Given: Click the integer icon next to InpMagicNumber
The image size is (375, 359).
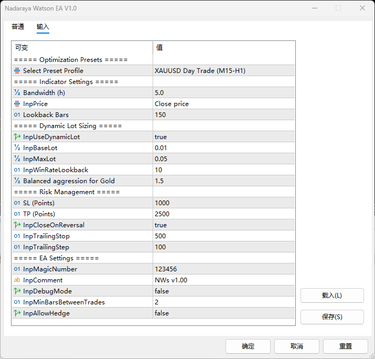Looking at the screenshot, I should 17,269.
